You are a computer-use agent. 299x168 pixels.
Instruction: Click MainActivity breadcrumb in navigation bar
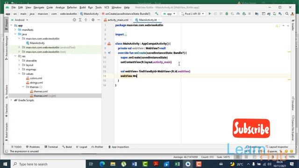[x=89, y=14]
